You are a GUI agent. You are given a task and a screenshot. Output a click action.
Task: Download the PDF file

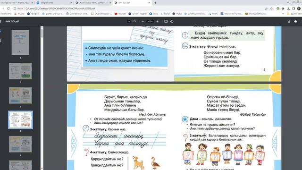pyautogui.click(x=289, y=21)
